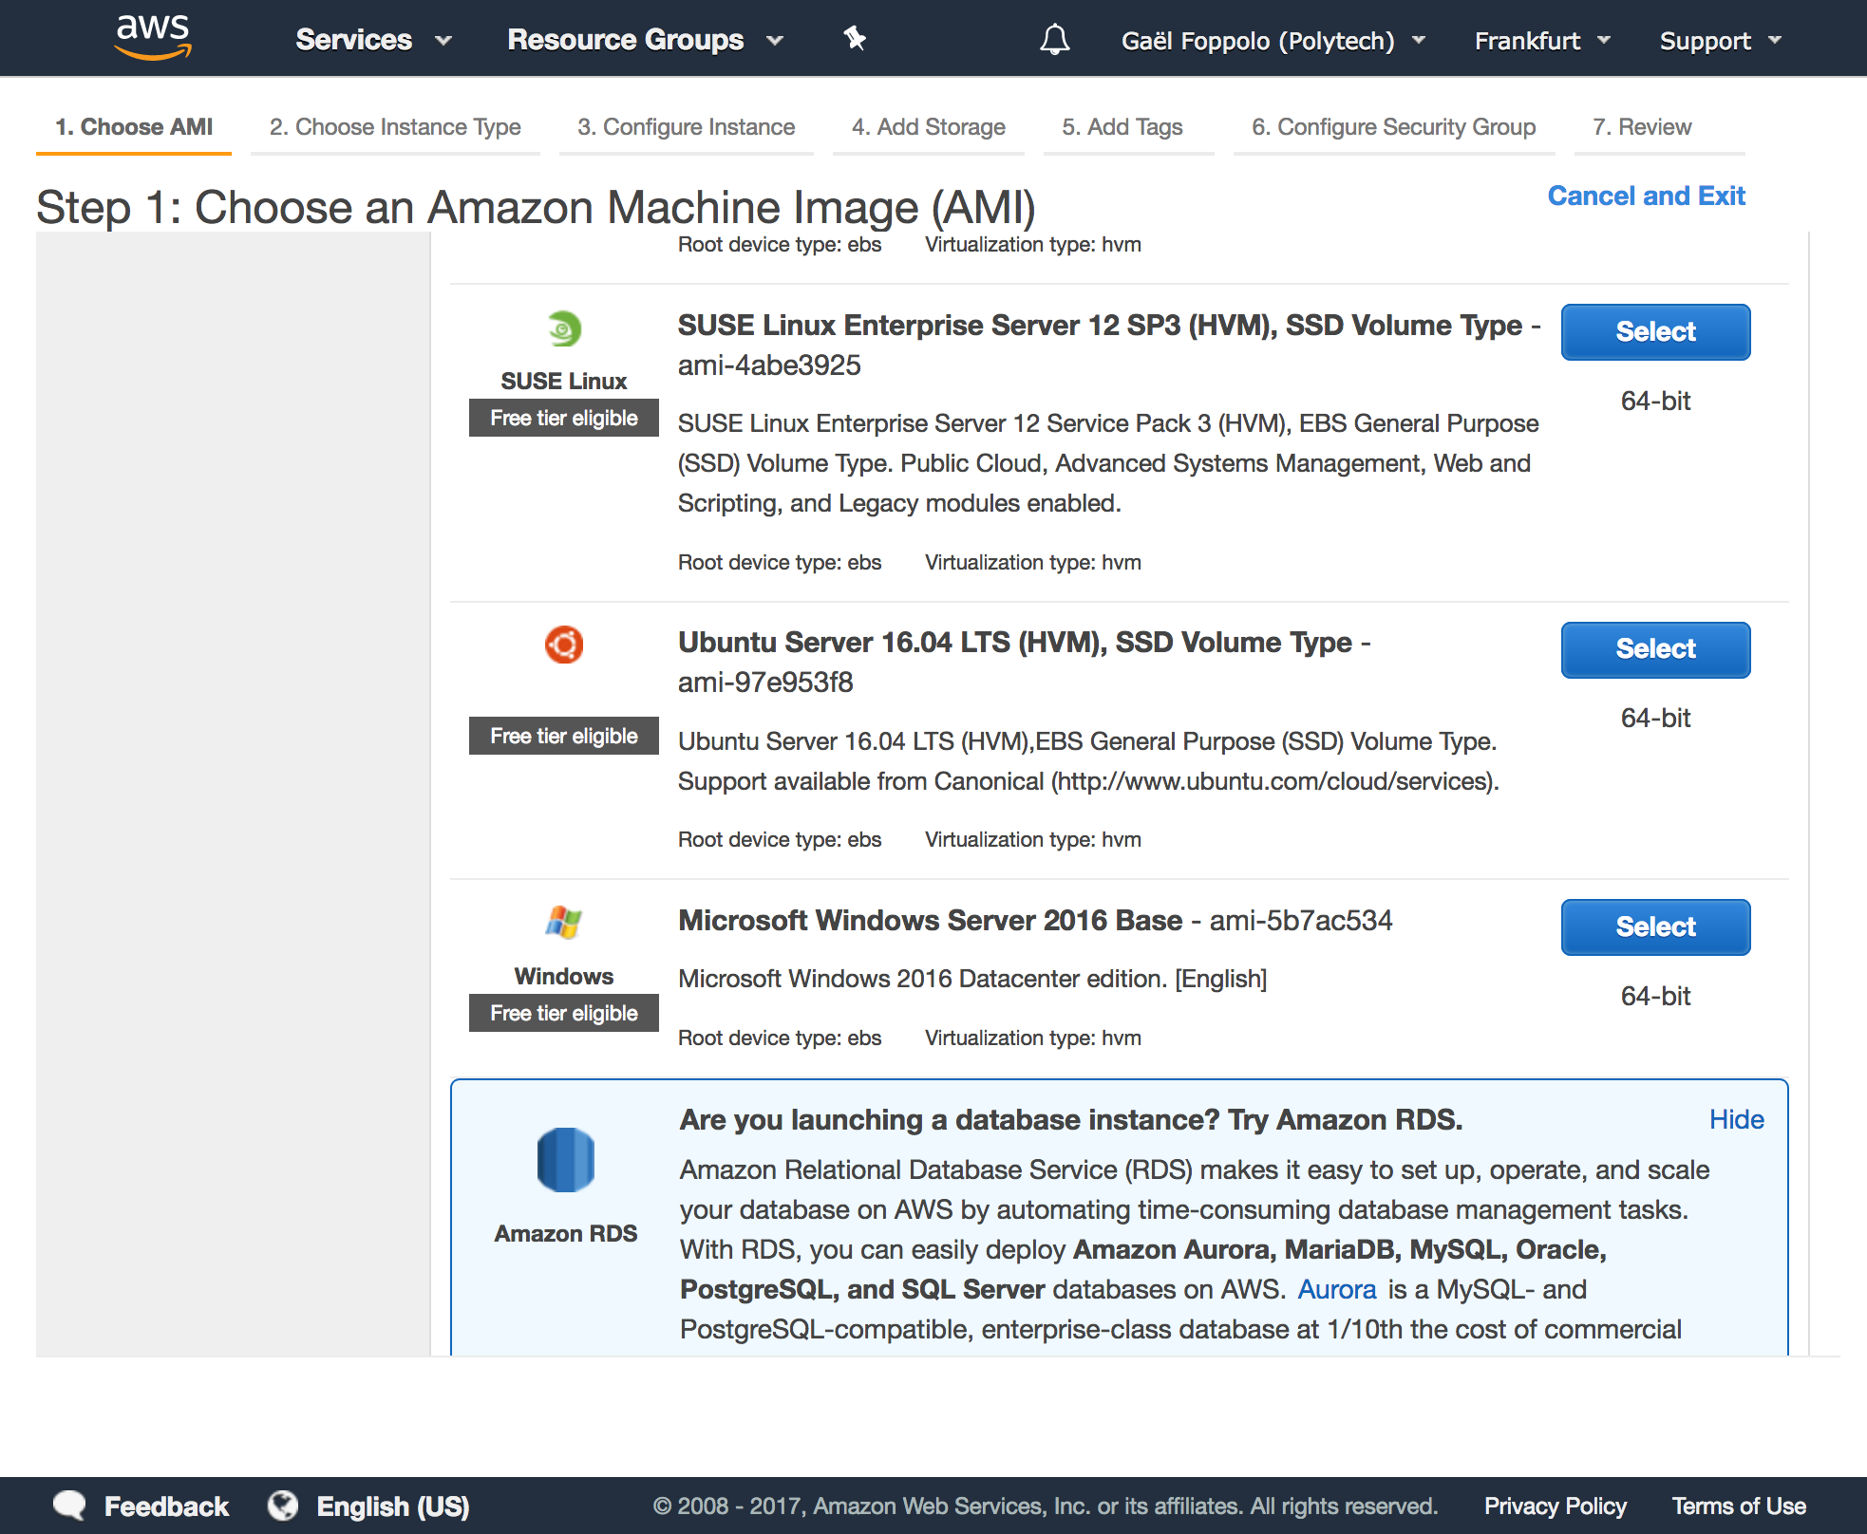
Task: Open the Resource Groups dropdown
Action: 644,40
